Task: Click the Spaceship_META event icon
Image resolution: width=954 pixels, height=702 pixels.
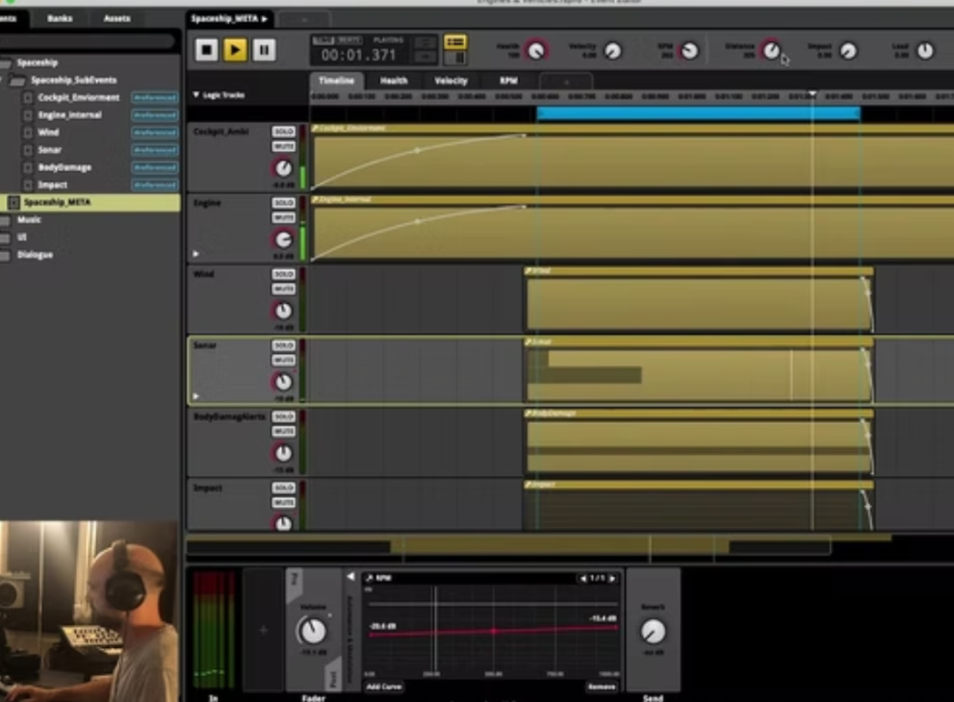Action: tap(13, 203)
